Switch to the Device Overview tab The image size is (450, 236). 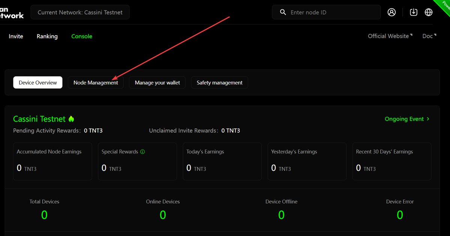point(38,82)
